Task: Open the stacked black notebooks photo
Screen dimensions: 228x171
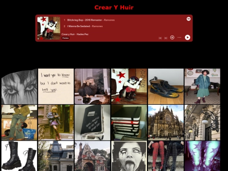Action: [x=129, y=122]
